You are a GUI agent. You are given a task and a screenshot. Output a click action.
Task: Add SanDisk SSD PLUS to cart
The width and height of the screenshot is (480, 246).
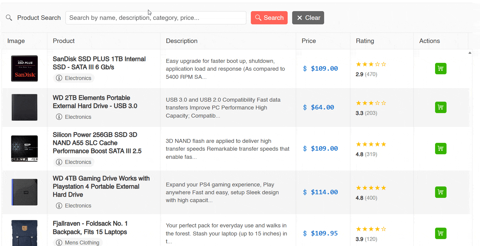click(x=441, y=69)
